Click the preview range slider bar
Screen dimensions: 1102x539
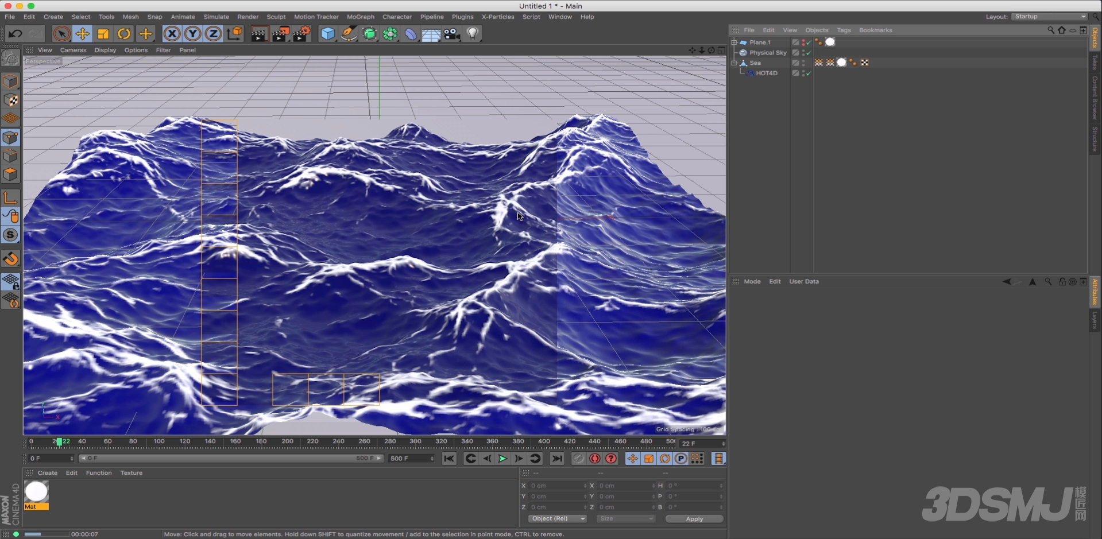coord(231,458)
